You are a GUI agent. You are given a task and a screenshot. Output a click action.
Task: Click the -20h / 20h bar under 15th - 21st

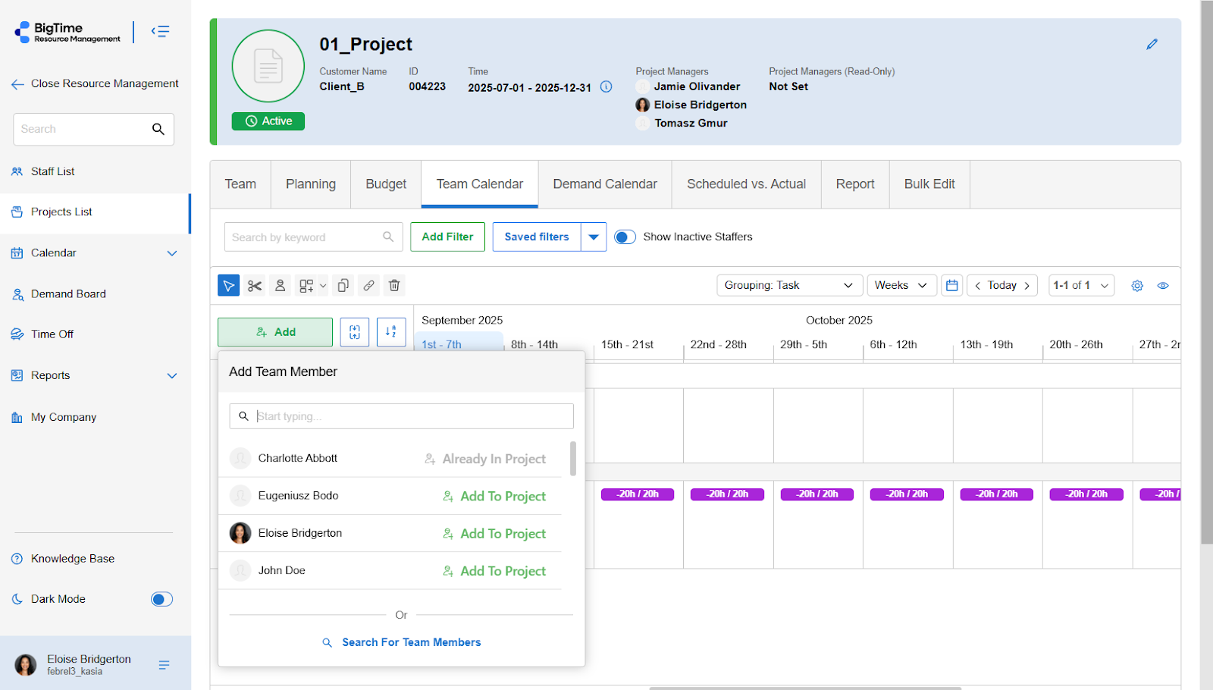(638, 494)
